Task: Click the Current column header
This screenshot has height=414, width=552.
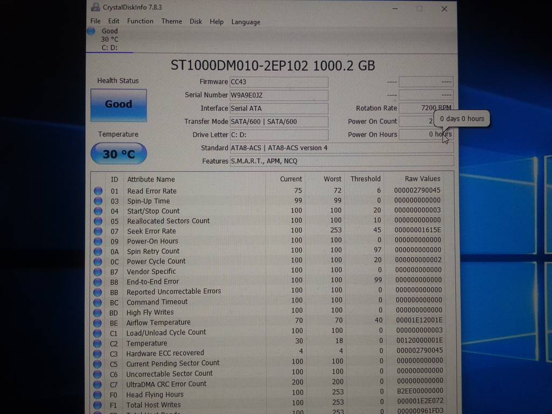Action: click(291, 179)
